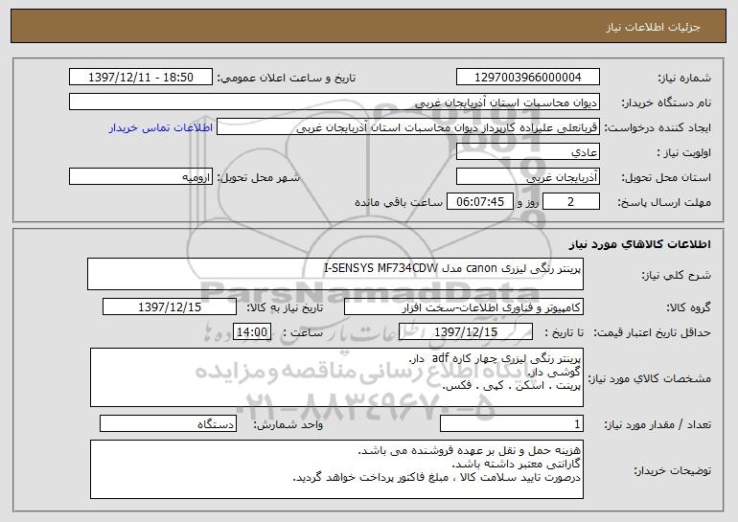Image resolution: width=738 pixels, height=522 pixels.
Task: Click the label شرح کلی نیاز
Action: click(677, 276)
